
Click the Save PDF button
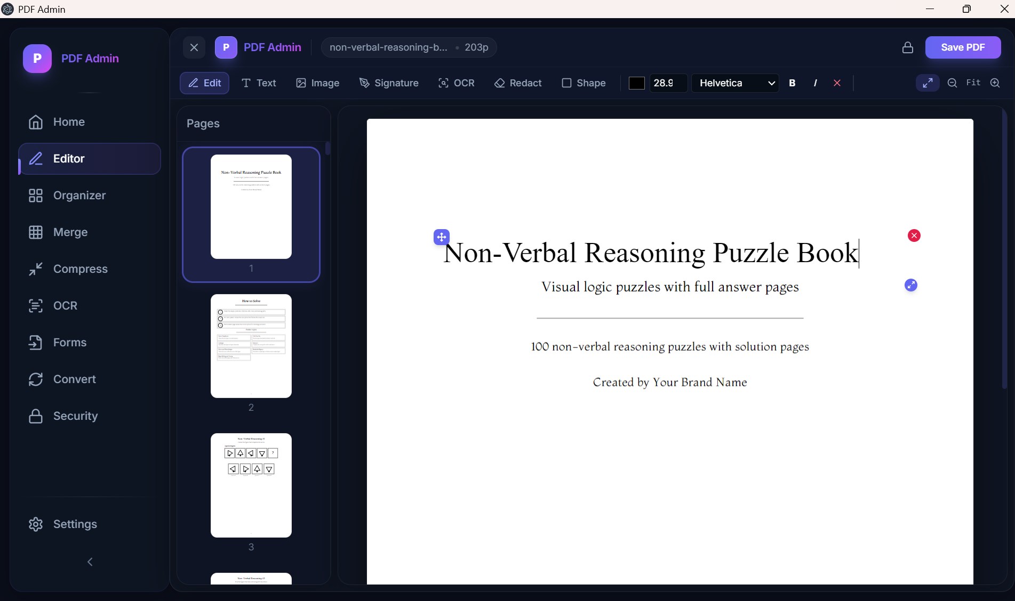tap(963, 47)
